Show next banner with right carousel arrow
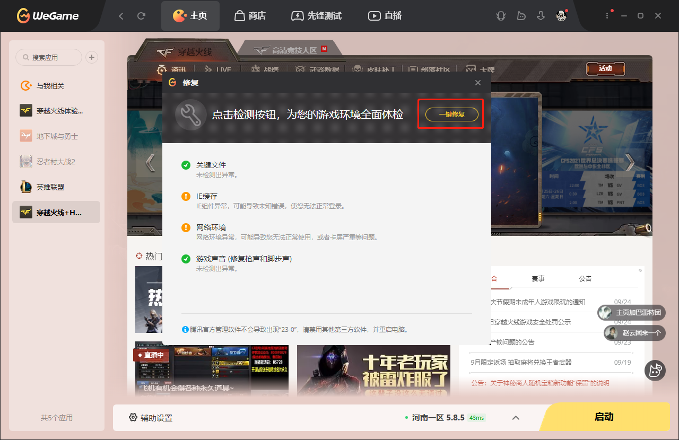This screenshot has width=679, height=440. coord(630,163)
